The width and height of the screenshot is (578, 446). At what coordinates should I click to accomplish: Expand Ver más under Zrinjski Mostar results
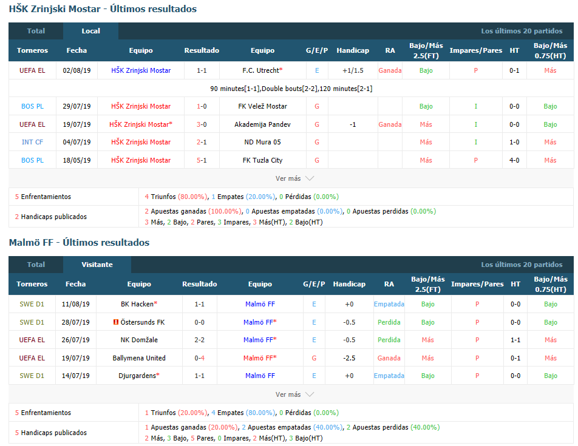[294, 178]
